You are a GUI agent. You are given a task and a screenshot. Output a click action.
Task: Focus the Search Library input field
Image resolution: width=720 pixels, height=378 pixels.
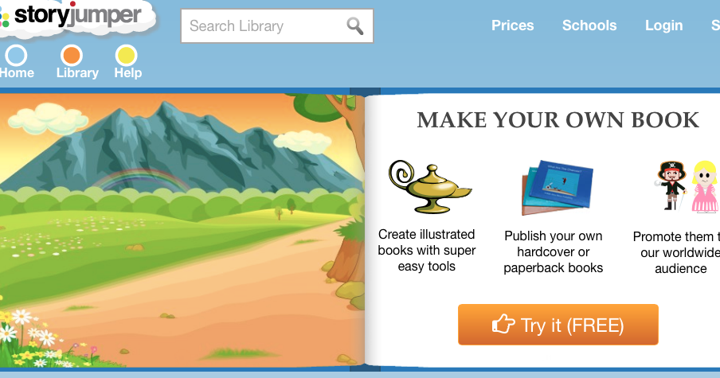pos(277,26)
